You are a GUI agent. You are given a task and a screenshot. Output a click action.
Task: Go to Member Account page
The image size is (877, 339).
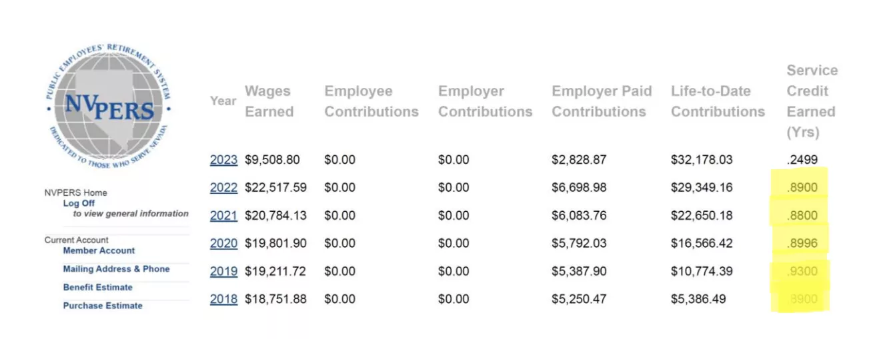tap(99, 250)
